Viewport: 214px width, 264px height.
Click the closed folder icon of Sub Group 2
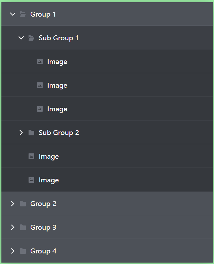31,133
